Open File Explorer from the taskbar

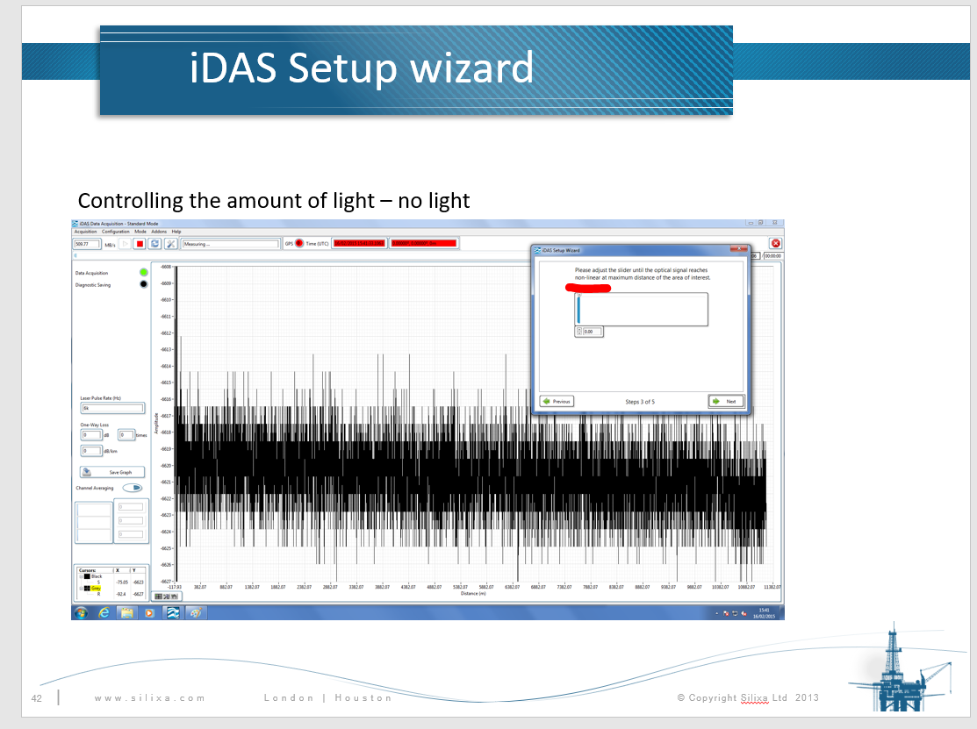(x=126, y=613)
